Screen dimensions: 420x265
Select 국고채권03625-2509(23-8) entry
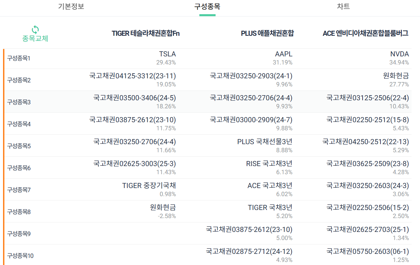(368, 164)
